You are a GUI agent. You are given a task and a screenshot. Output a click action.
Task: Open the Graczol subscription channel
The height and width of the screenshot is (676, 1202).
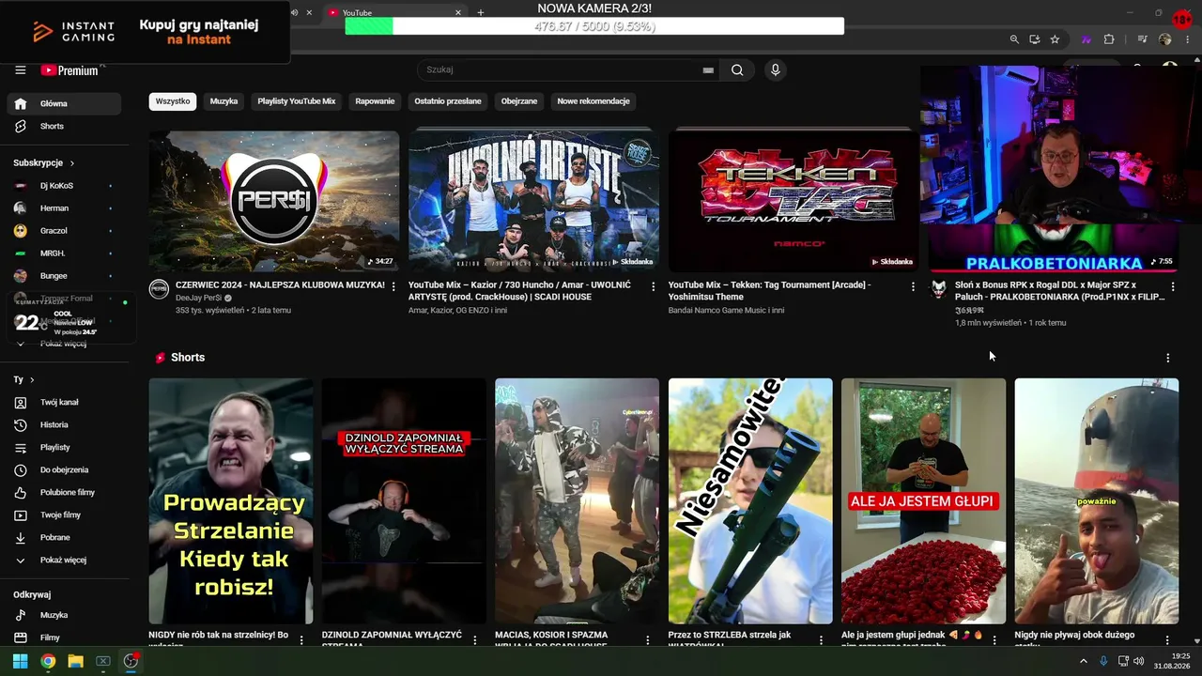(x=64, y=231)
